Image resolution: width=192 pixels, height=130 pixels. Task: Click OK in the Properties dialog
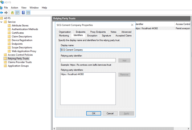94,113
